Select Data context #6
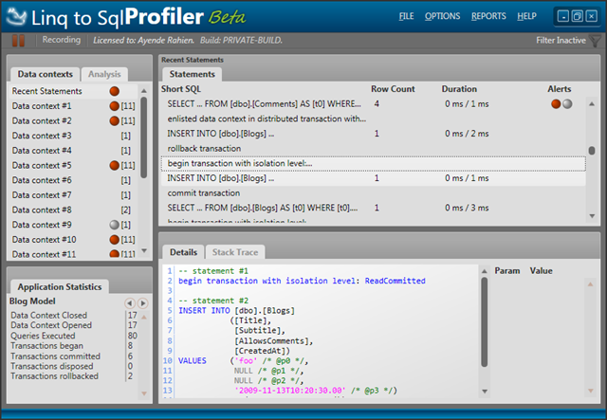 [72, 180]
